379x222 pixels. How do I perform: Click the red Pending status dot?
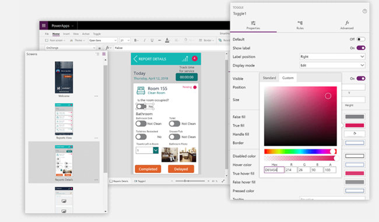195,87
